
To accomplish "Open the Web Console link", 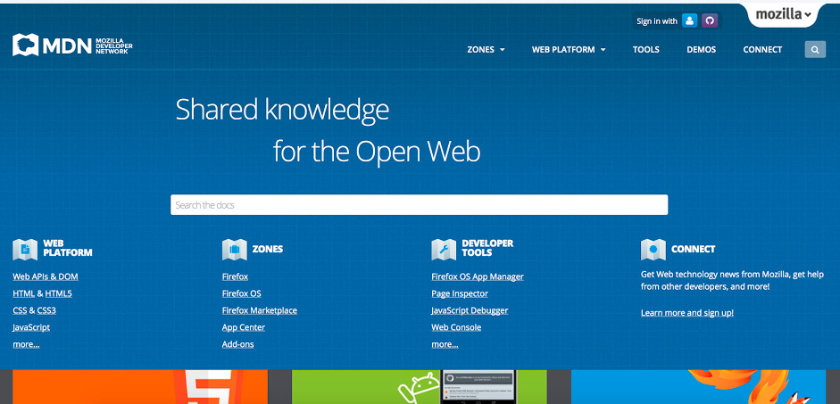I will (456, 327).
